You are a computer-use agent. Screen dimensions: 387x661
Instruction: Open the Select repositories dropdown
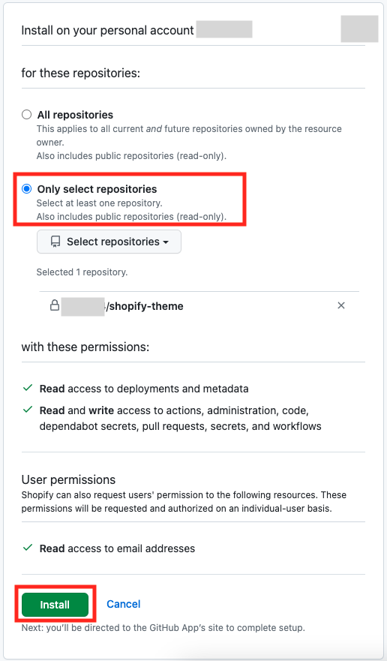[109, 242]
